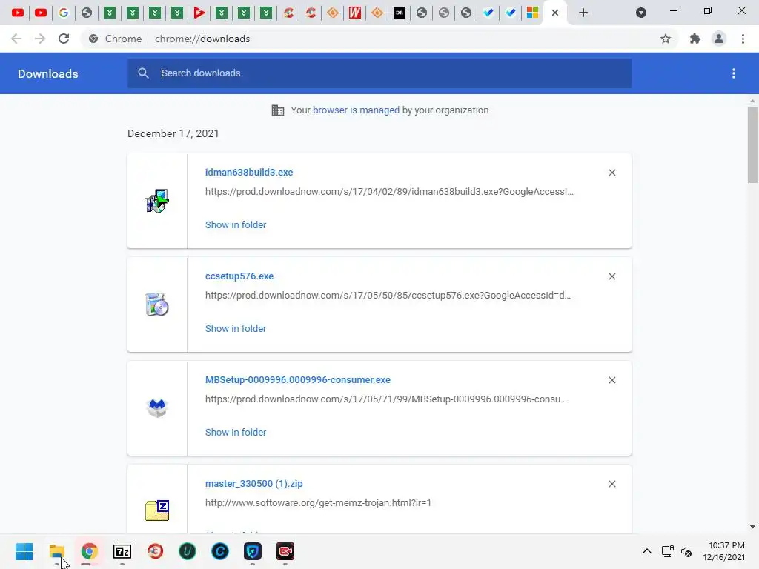Switch to the red play-triangle favicon tab

pyautogui.click(x=199, y=13)
